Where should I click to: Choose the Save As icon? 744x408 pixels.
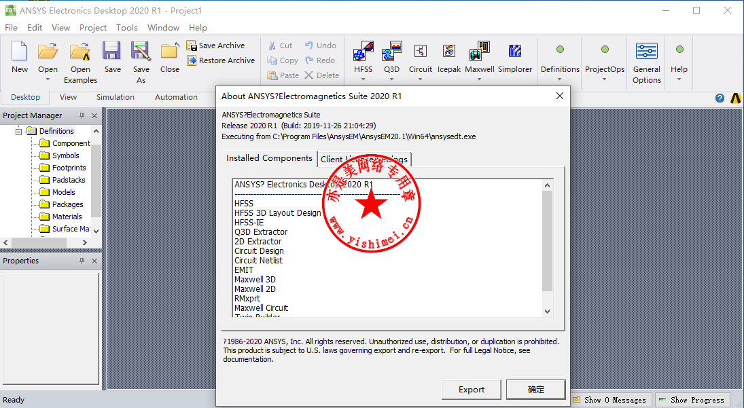(x=141, y=51)
